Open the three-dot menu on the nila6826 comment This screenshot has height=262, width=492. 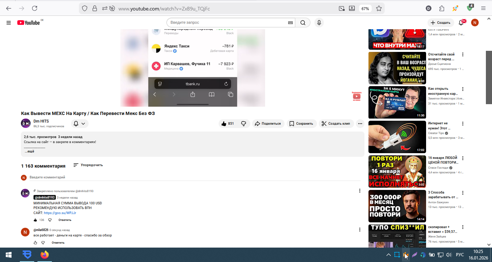[359, 230]
